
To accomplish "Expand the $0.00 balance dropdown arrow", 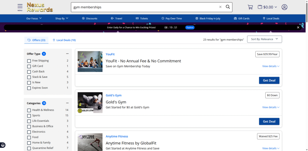I will [276, 7].
